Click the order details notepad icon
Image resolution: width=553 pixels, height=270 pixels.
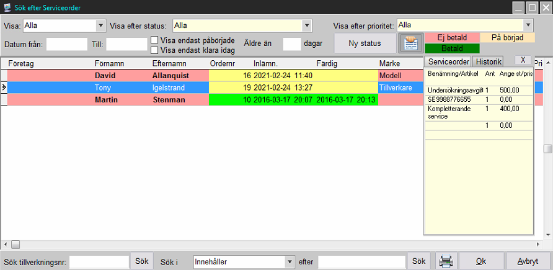point(410,43)
